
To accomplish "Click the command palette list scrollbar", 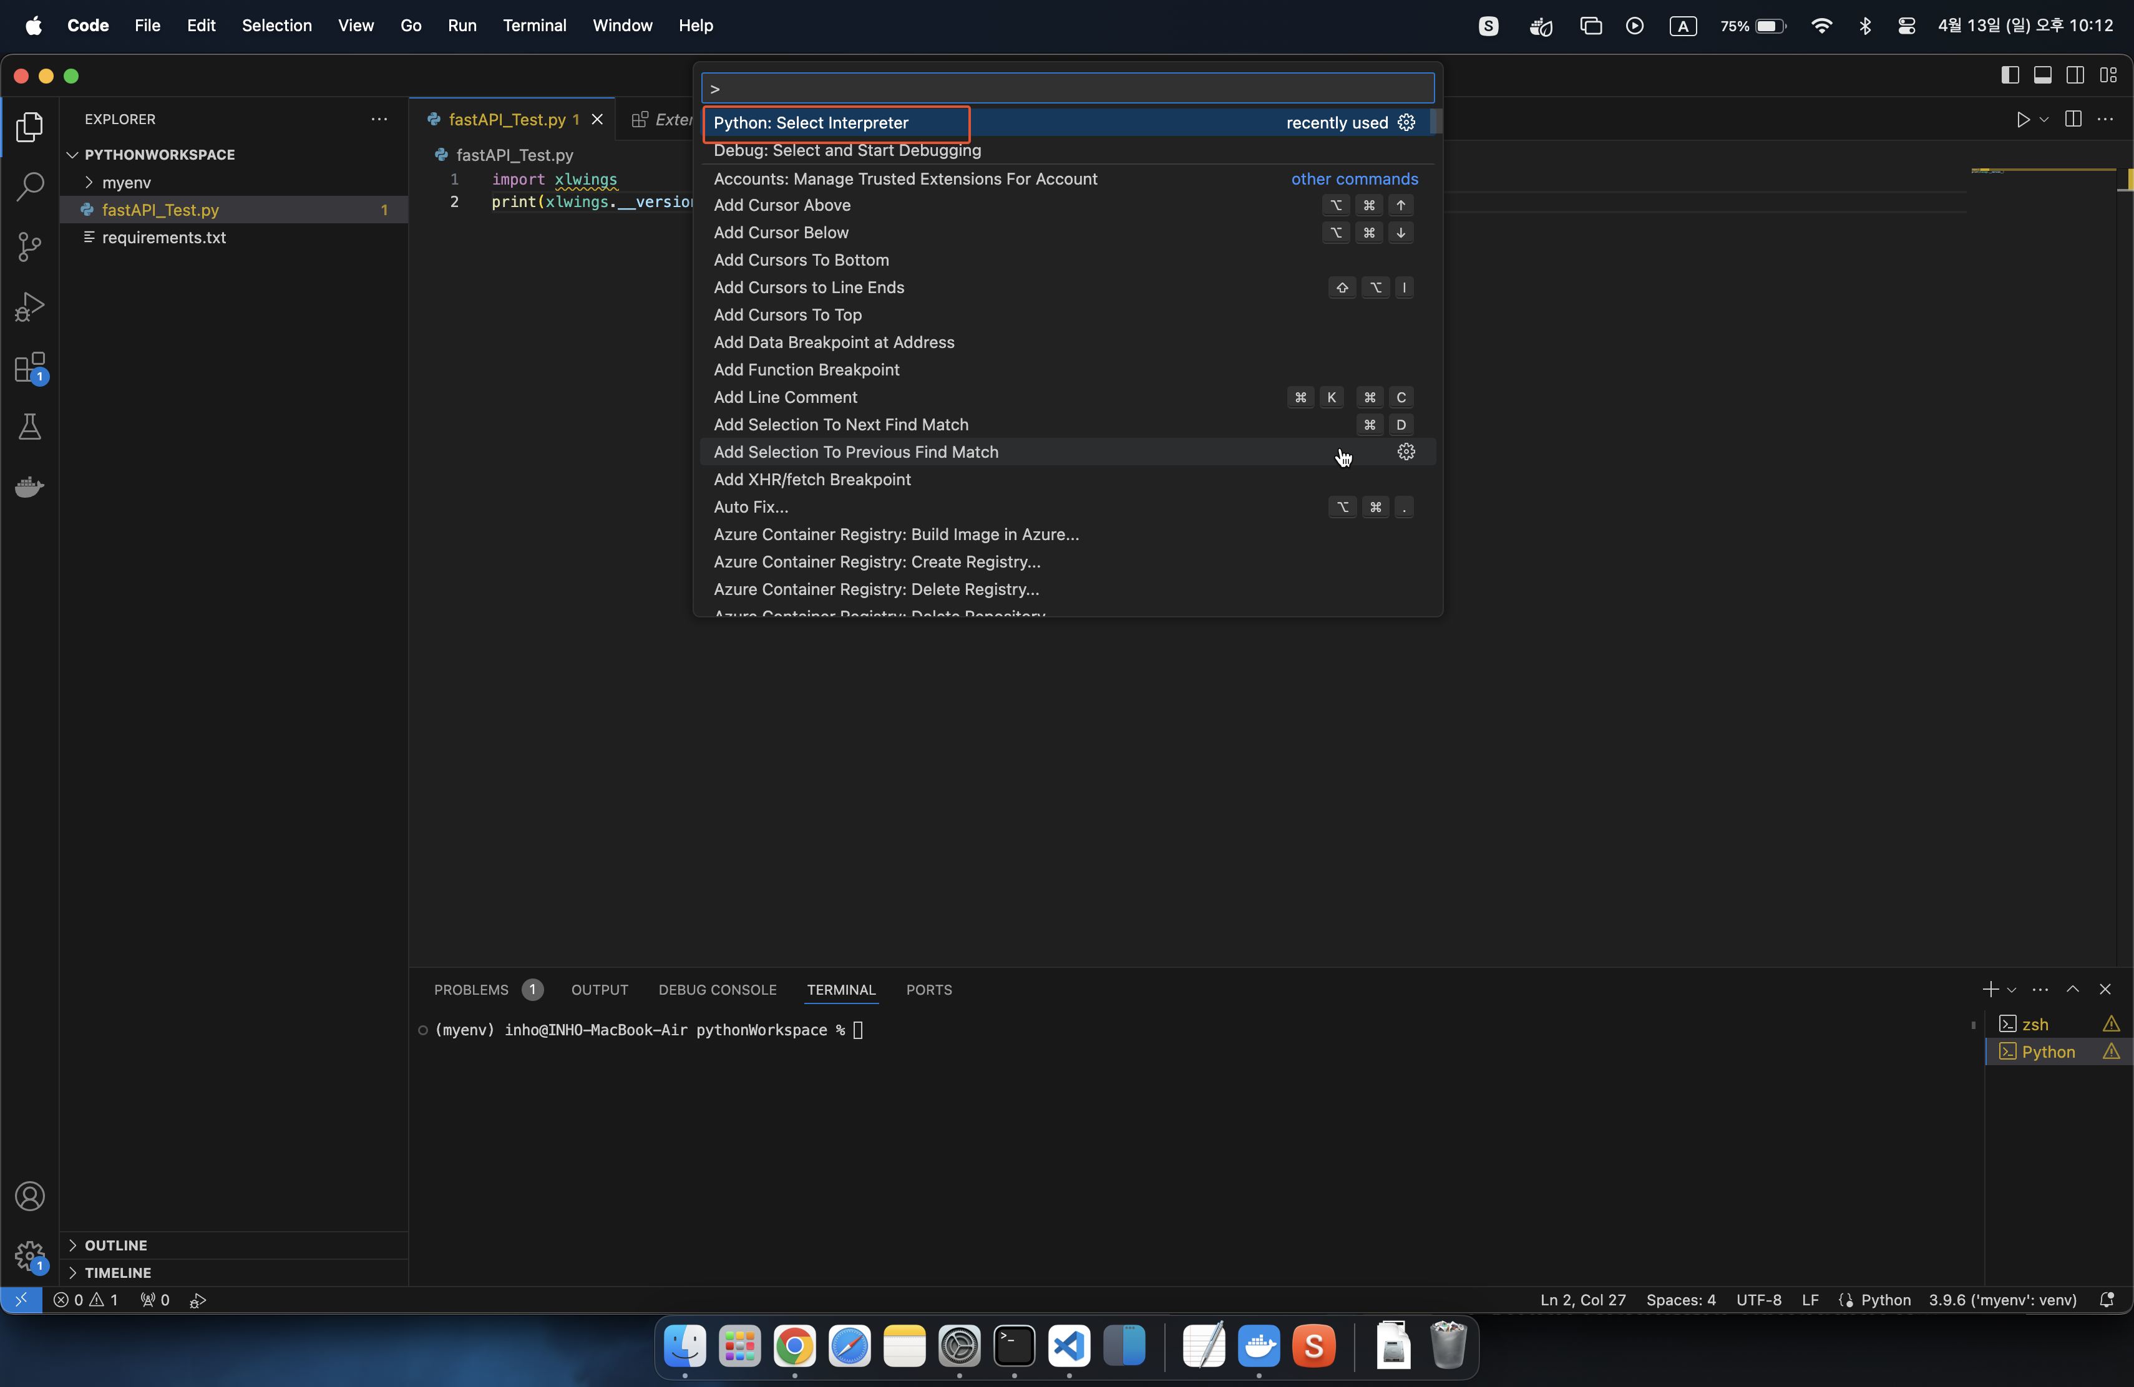I will 1436,122.
